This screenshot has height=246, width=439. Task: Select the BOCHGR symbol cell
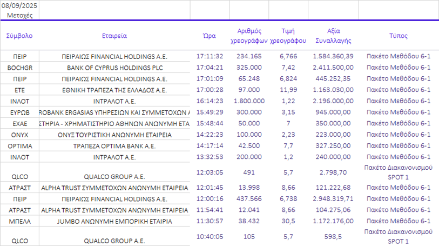click(x=19, y=68)
